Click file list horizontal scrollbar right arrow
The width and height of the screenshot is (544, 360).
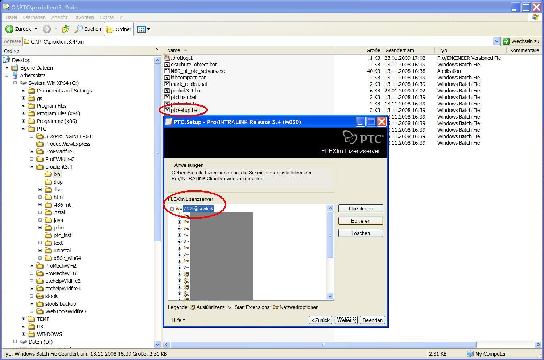538,345
